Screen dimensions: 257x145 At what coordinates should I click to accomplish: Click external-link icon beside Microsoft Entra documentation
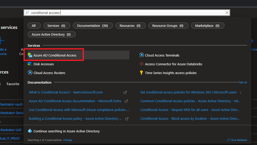click(126, 101)
